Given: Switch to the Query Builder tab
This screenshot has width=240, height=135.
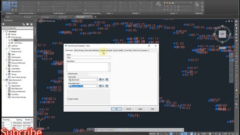Looking at the screenshot, I should (118, 50).
